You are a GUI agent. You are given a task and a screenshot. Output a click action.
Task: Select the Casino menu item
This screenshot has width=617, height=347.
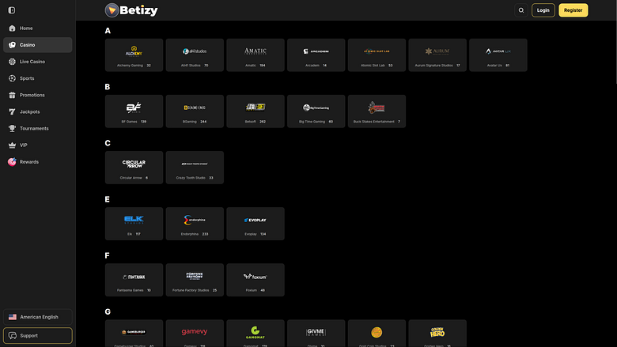point(38,45)
